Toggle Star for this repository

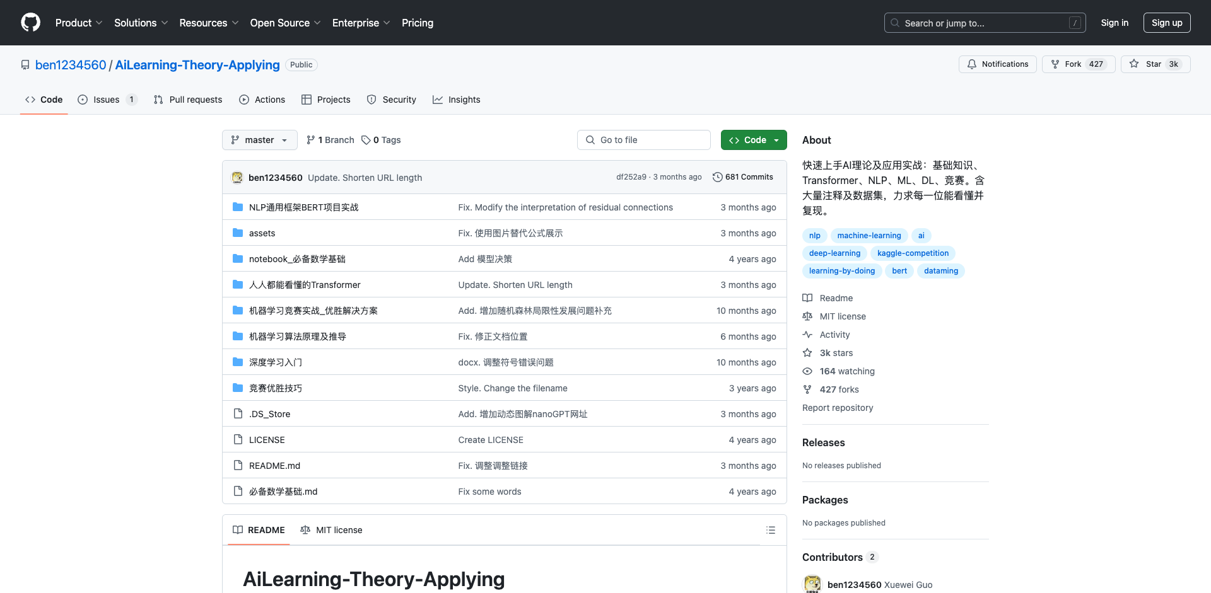point(1155,64)
